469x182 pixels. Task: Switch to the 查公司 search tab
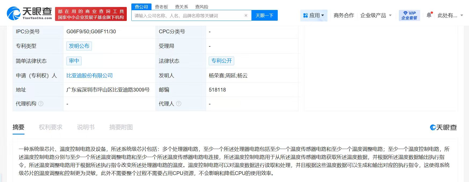coord(142,7)
